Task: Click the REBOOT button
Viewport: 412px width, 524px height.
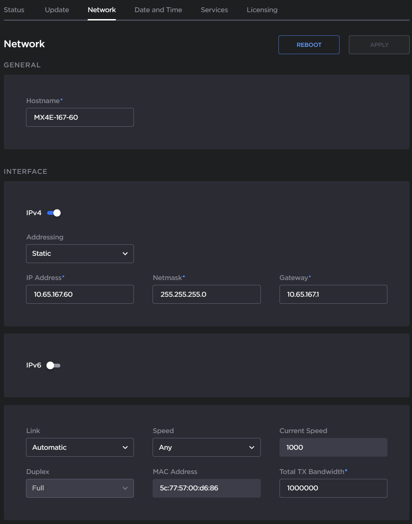Action: pyautogui.click(x=308, y=44)
